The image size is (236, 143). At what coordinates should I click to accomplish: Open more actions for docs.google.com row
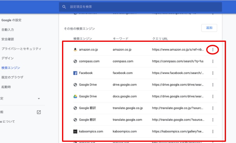(213, 96)
